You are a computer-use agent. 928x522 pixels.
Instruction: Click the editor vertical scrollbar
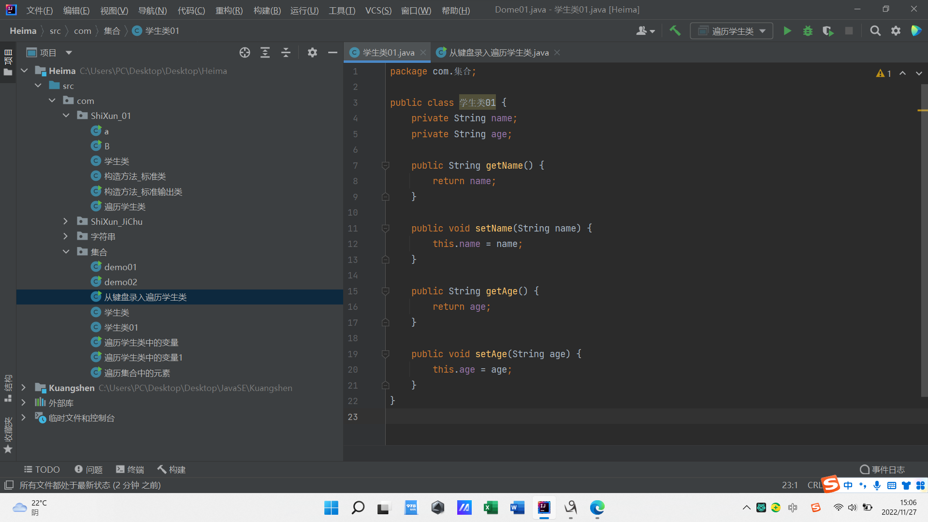(x=924, y=242)
